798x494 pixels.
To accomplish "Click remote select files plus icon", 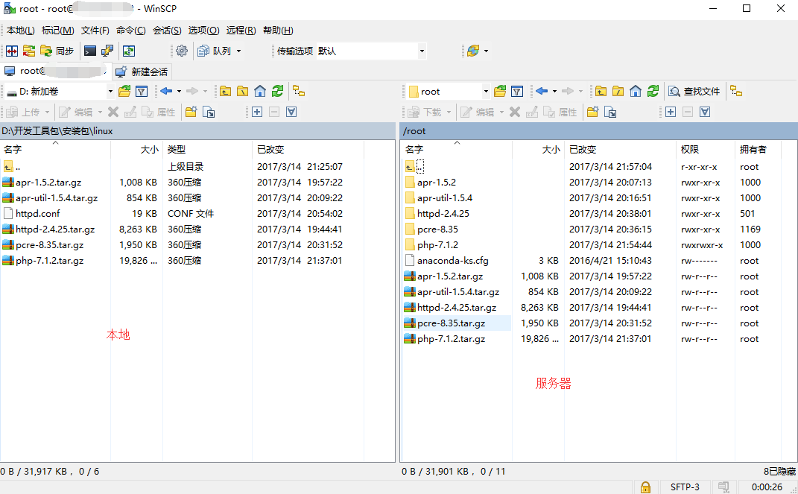I will click(671, 112).
